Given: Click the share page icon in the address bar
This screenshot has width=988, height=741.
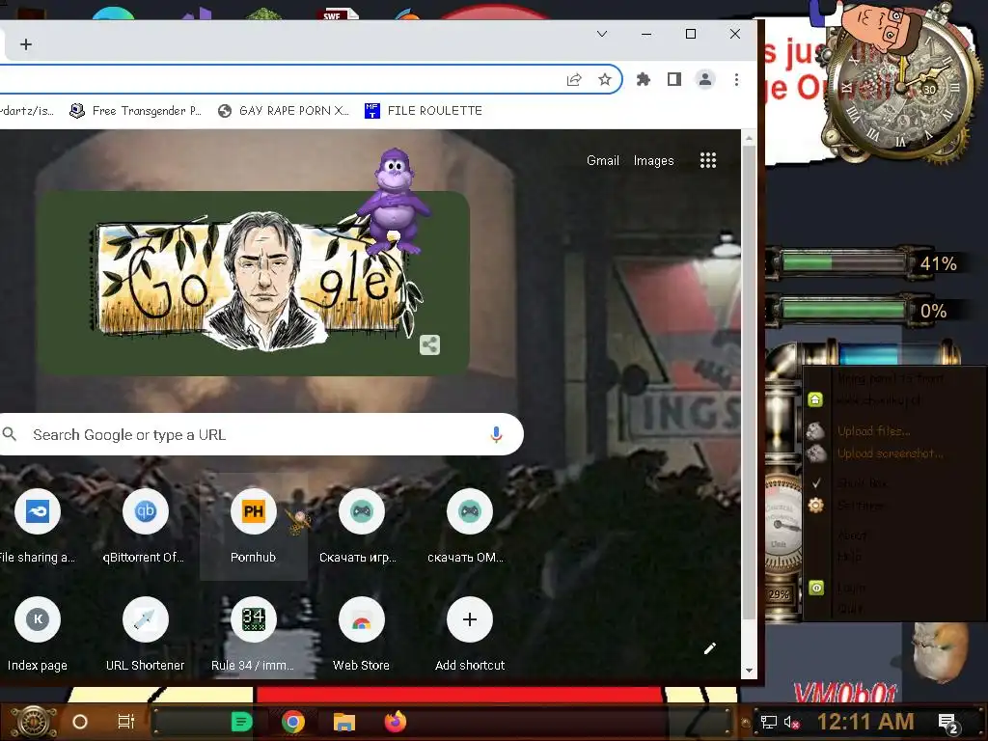Looking at the screenshot, I should (x=574, y=79).
